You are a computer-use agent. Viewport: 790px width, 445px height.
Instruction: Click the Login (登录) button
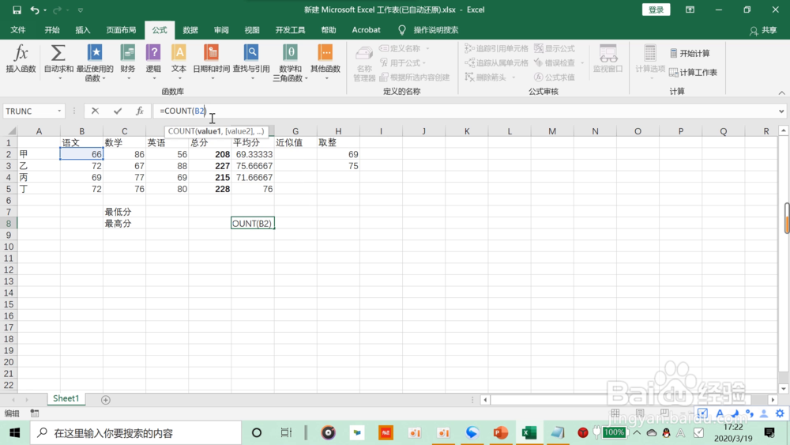click(x=656, y=9)
